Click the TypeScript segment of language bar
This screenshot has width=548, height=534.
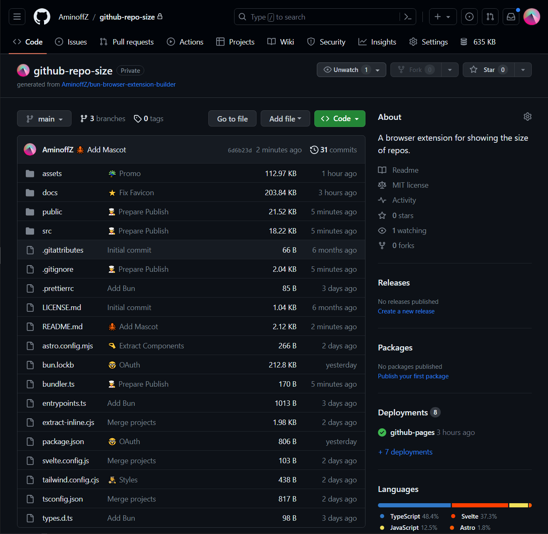(414, 505)
